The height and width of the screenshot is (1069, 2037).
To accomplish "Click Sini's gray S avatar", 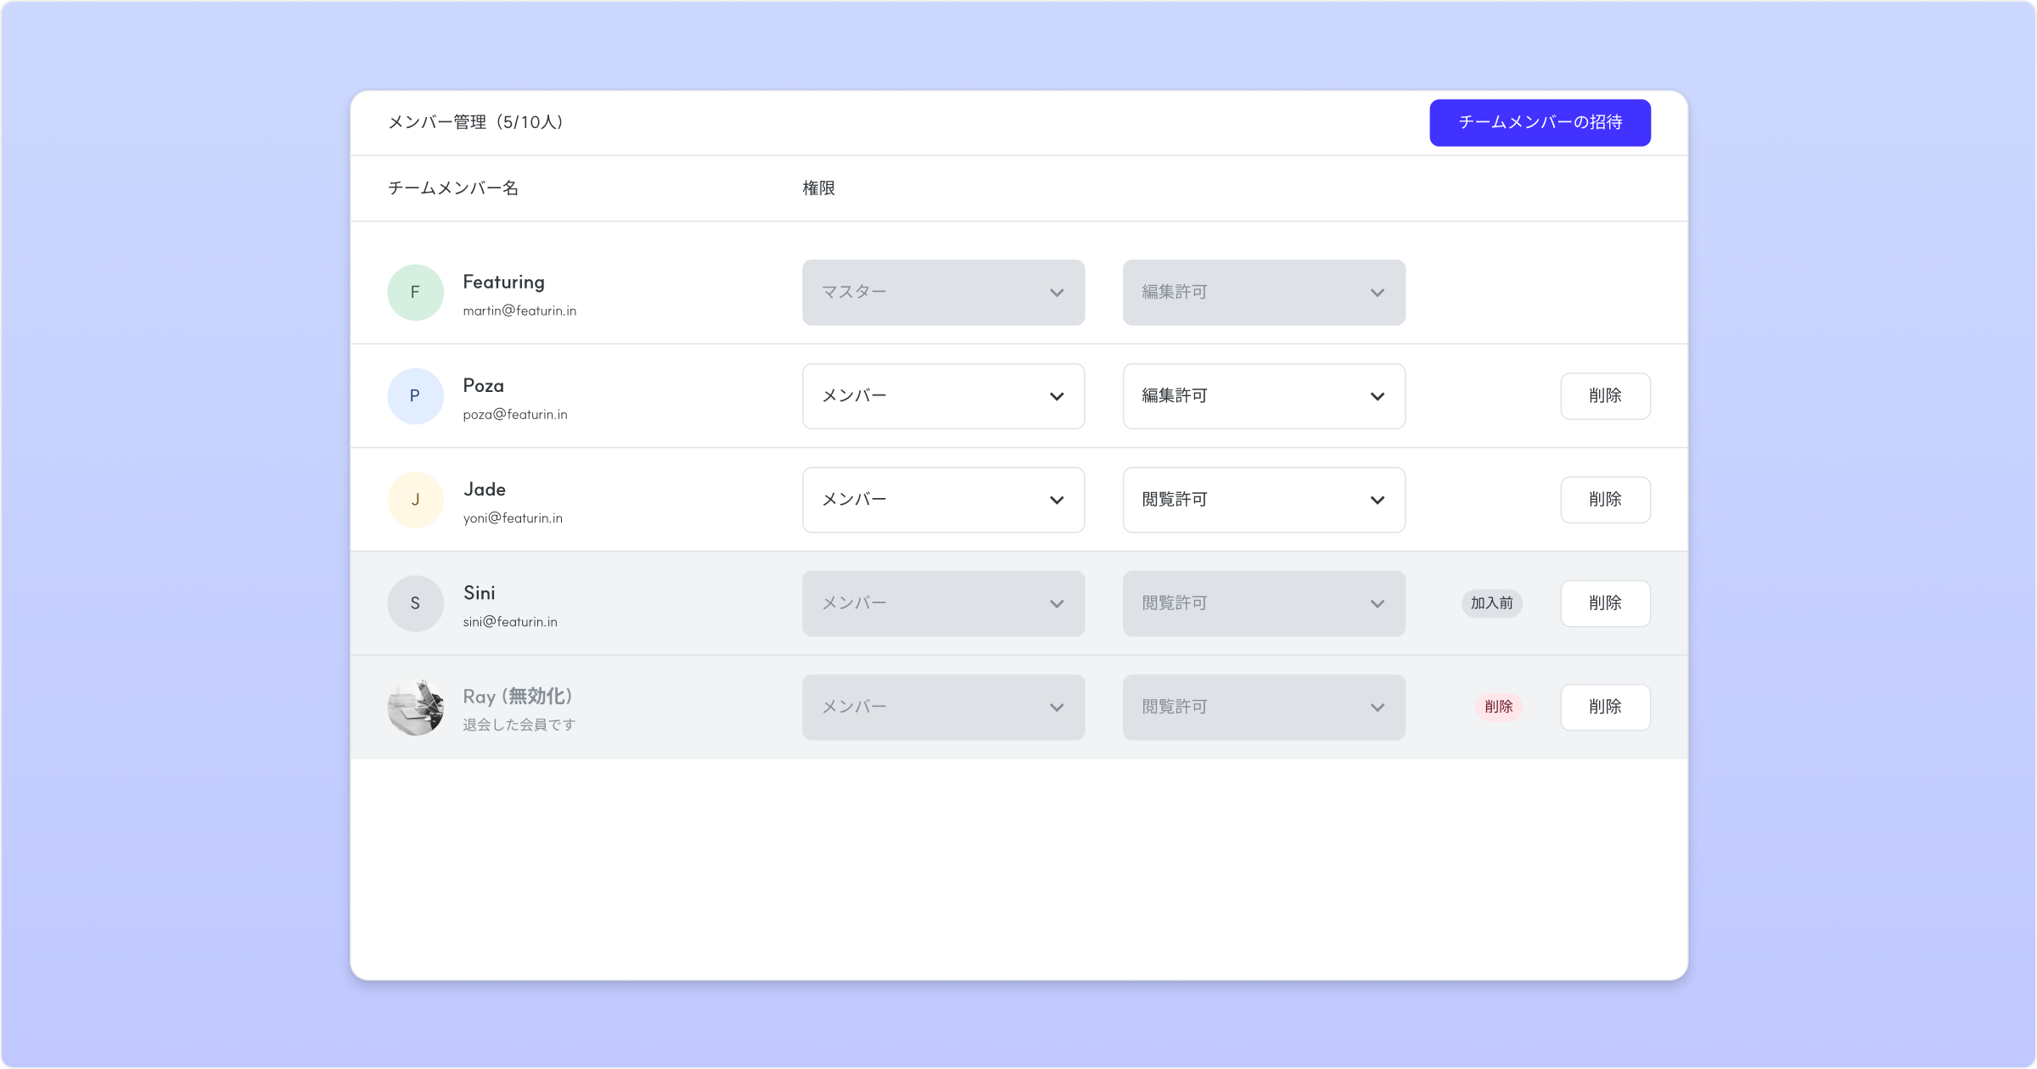I will tap(415, 603).
